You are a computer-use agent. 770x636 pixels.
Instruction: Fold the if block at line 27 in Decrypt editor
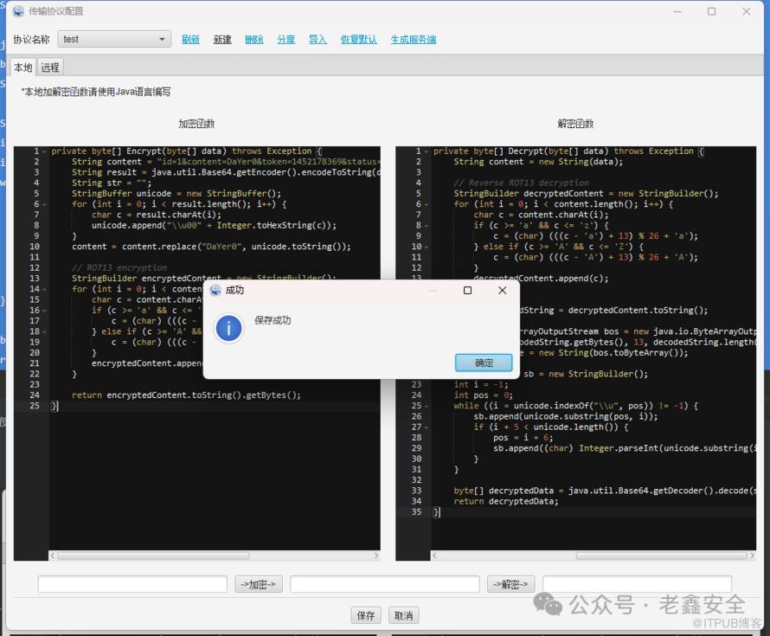pyautogui.click(x=427, y=427)
